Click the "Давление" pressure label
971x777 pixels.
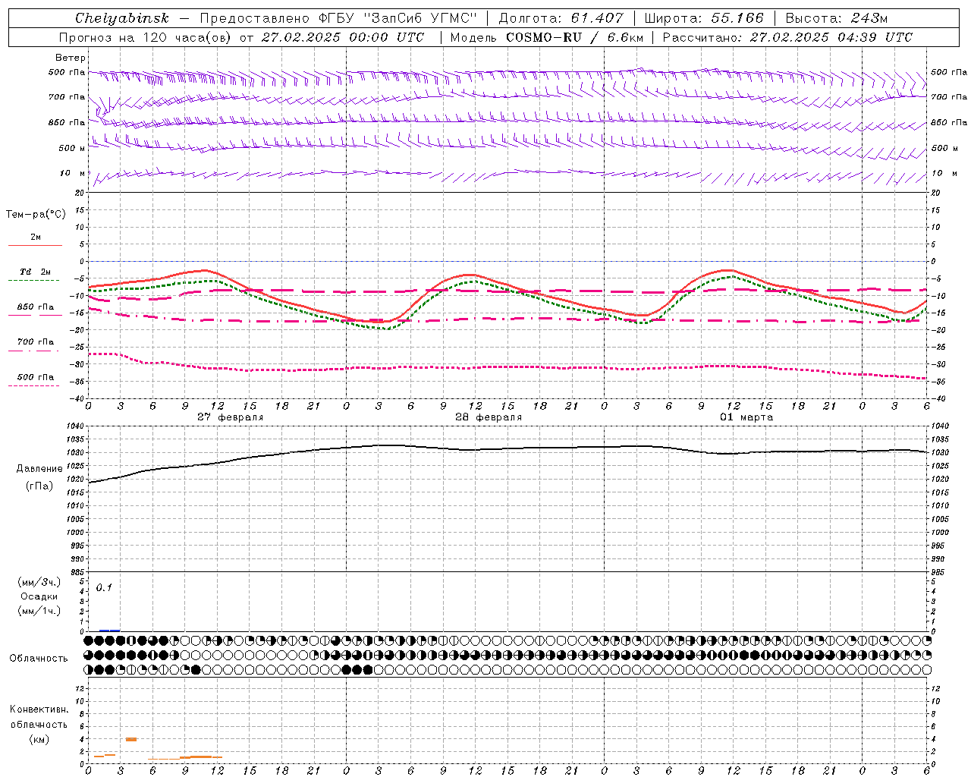pyautogui.click(x=39, y=469)
